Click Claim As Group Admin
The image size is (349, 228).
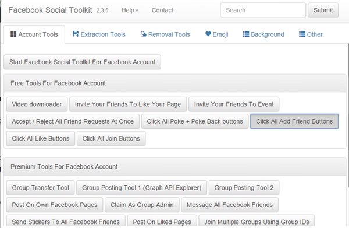point(142,205)
